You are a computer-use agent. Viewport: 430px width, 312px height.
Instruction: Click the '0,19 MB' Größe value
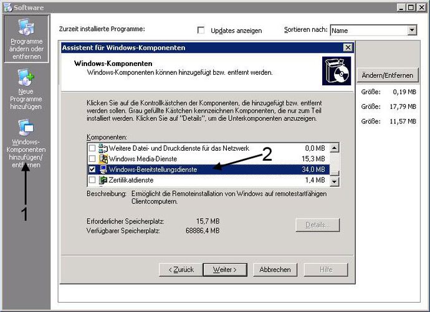(x=404, y=92)
